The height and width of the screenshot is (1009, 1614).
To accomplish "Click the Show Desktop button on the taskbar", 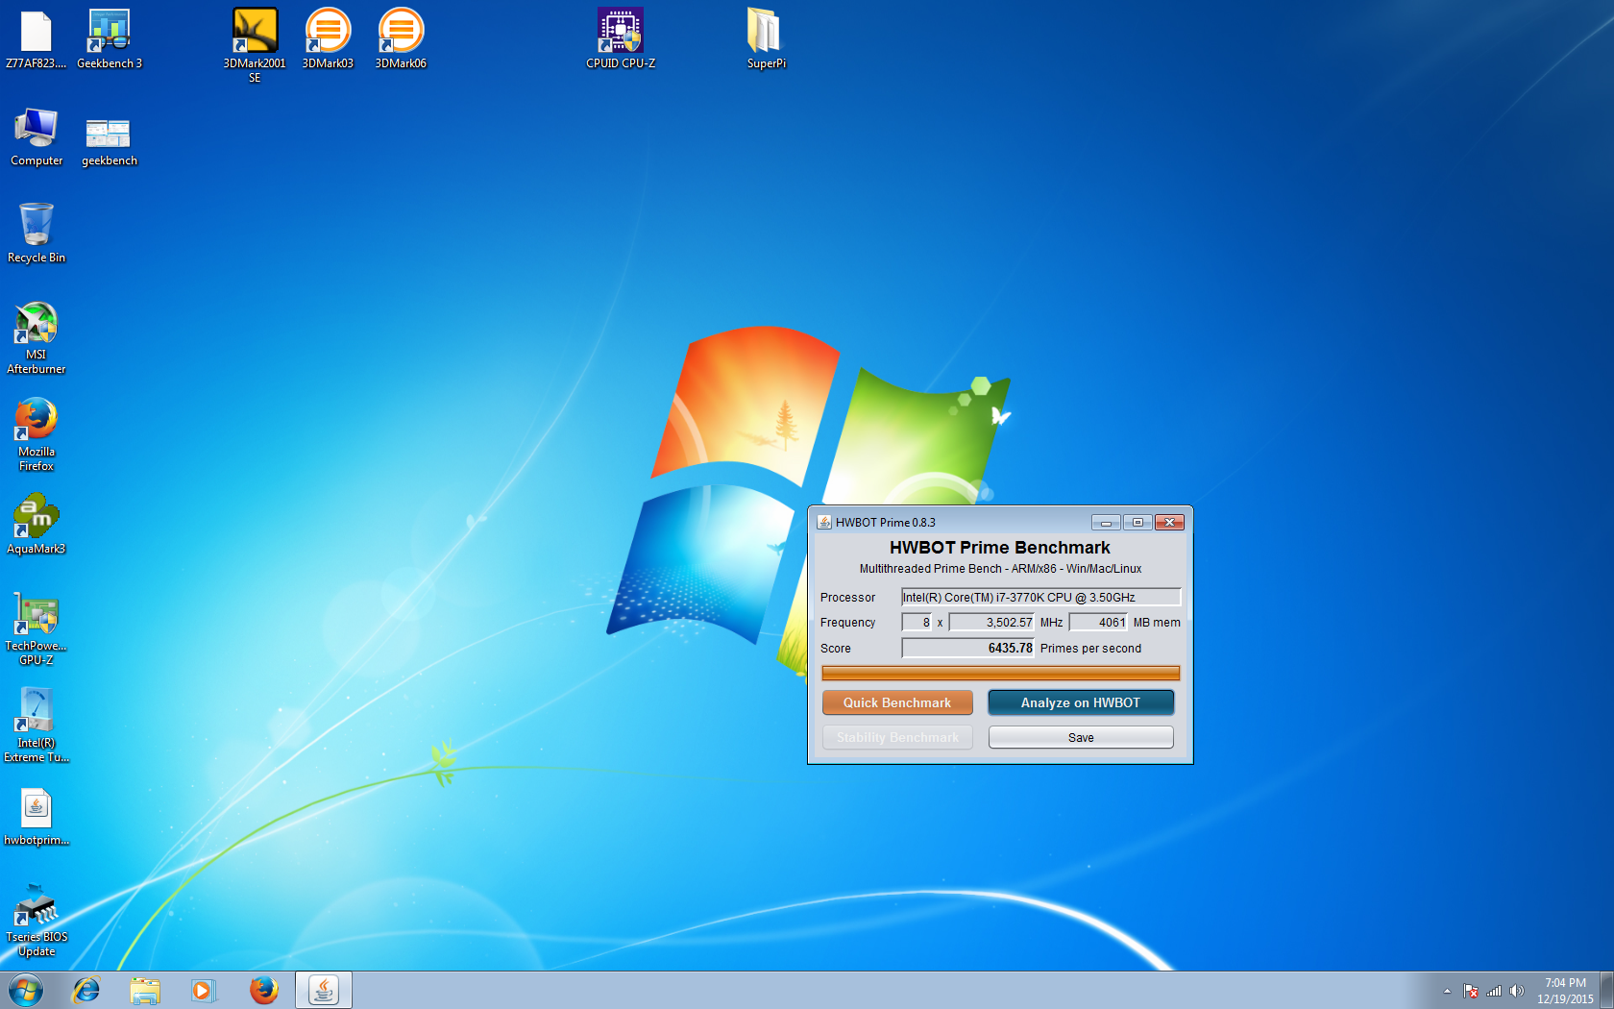I will click(x=1606, y=990).
